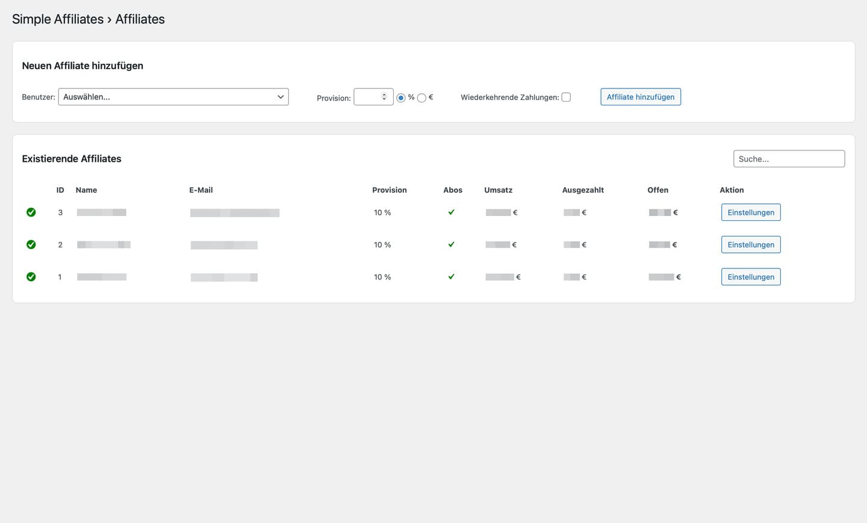This screenshot has width=867, height=523.
Task: Click green status icon for affiliate ID 3
Action: (31, 212)
